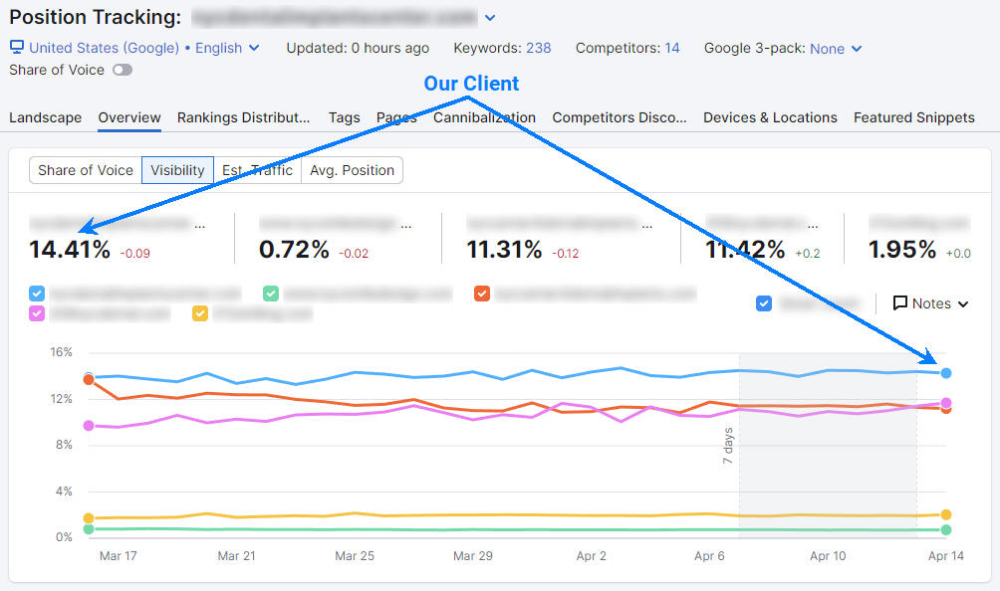Click the pink domain color swatch checkbox
Viewport: 1000px width, 591px height.
(36, 313)
